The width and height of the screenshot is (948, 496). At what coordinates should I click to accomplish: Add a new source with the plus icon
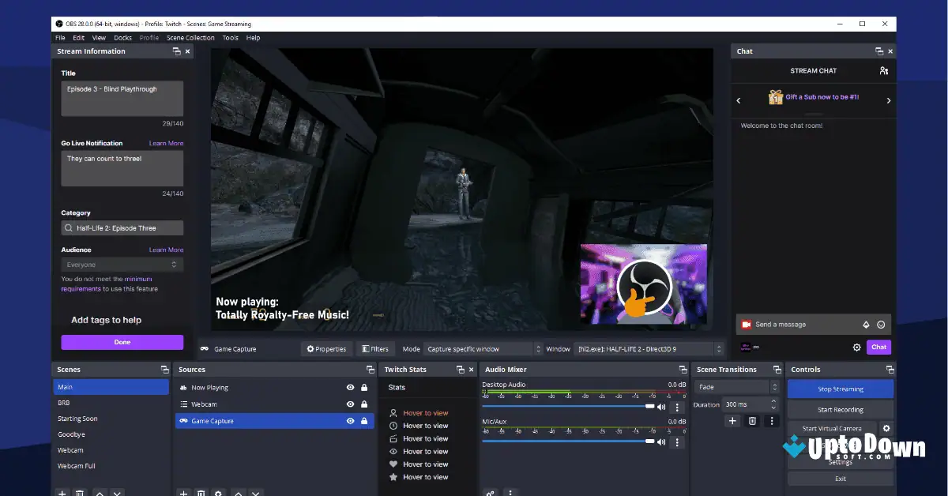coord(182,493)
